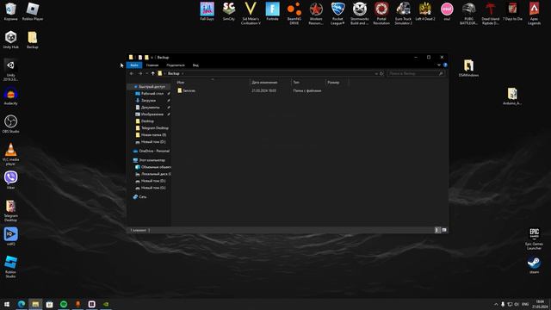Screen dimensions: 551x310
Task: Sort by the Тип column header
Action: (296, 83)
